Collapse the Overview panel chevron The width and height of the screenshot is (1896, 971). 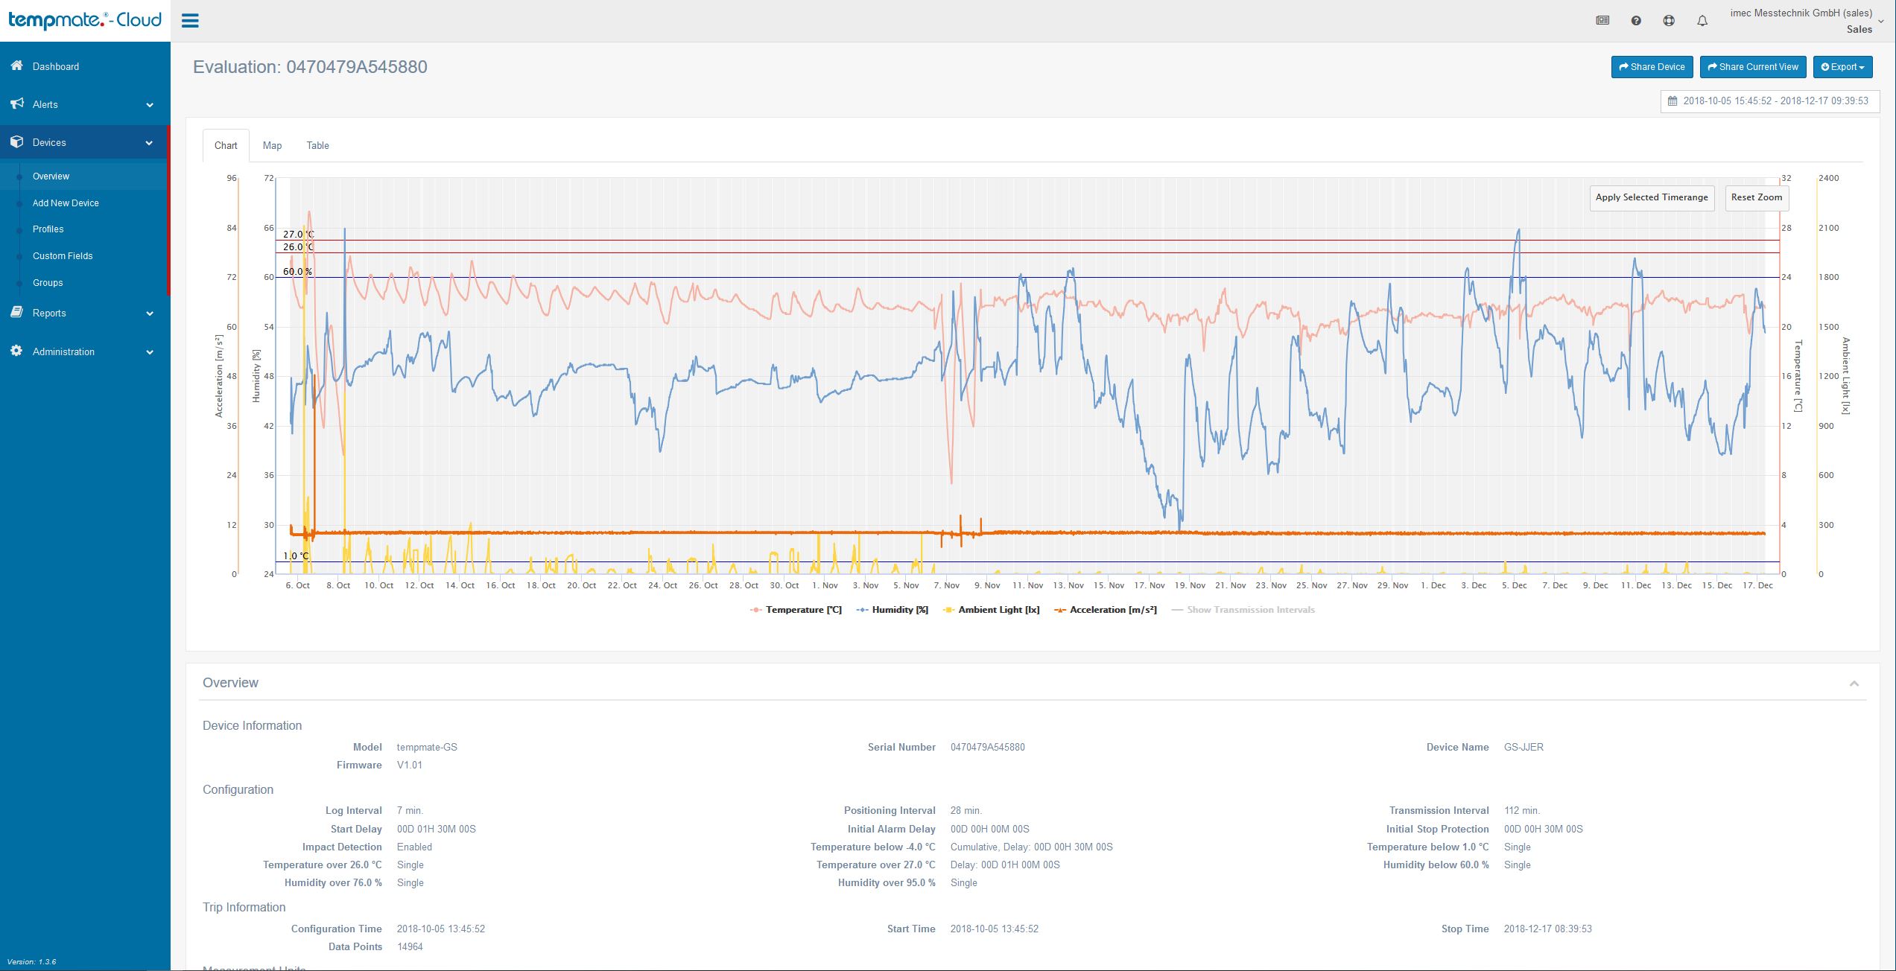coord(1854,684)
